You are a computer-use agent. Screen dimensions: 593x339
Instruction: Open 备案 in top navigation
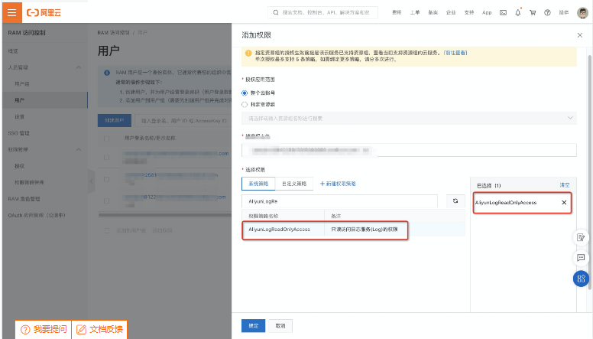point(433,12)
